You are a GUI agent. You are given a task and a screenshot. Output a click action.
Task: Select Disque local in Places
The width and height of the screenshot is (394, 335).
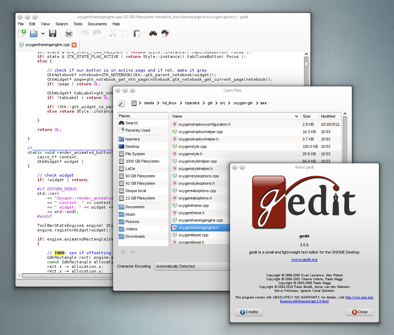pyautogui.click(x=143, y=191)
